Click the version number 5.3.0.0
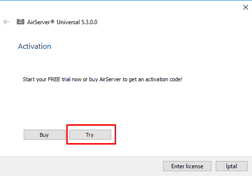This screenshot has height=176, width=252. point(89,22)
